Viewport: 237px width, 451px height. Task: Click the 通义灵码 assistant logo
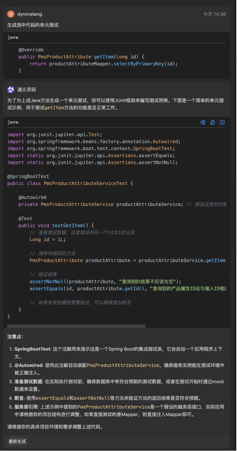tap(11, 89)
